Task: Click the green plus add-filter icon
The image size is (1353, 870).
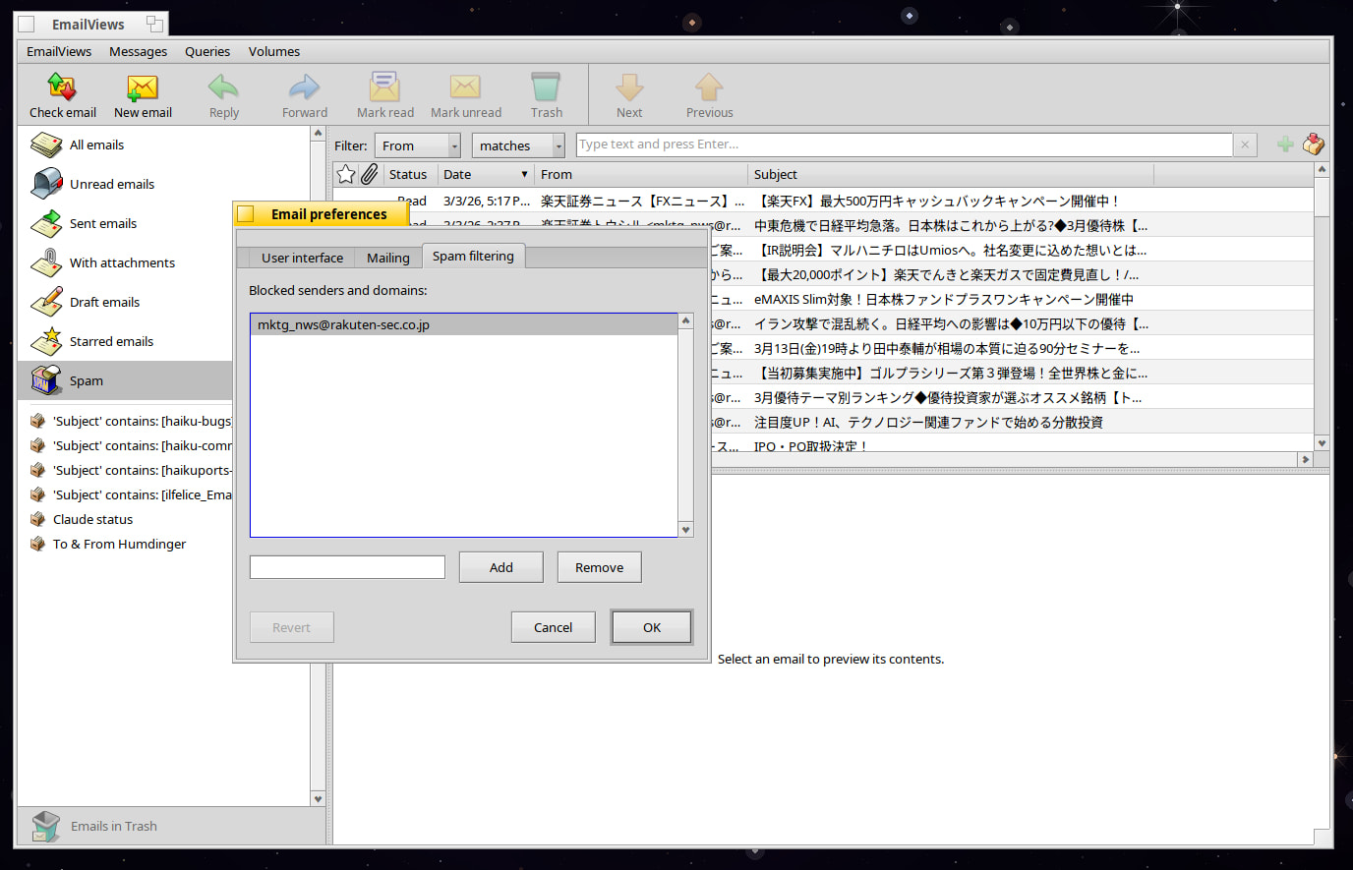Action: point(1284,145)
